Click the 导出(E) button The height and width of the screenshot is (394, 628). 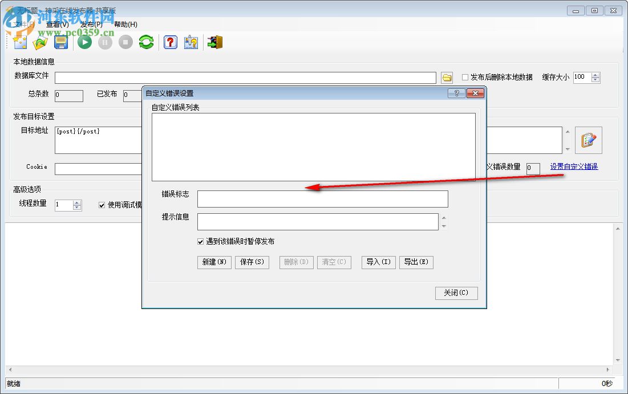(416, 262)
